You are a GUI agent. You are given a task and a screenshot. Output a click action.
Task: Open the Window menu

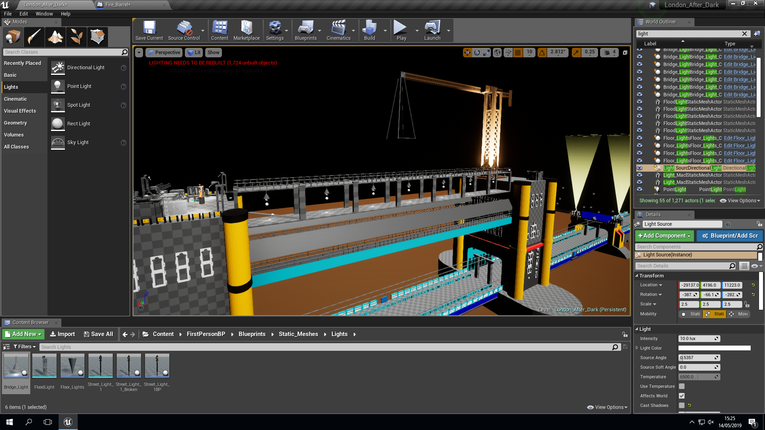44,14
